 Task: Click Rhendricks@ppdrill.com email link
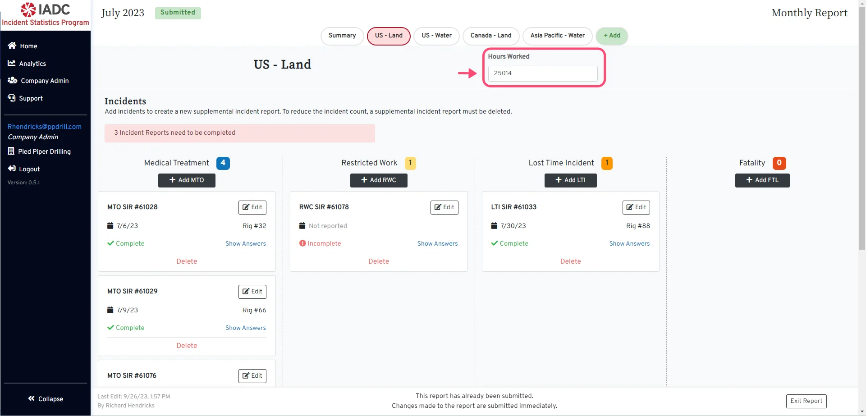(45, 127)
